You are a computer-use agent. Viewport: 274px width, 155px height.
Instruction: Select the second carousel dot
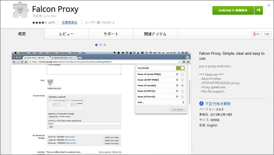click(101, 45)
